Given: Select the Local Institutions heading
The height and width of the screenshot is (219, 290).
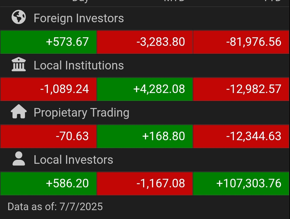Looking at the screenshot, I should tap(79, 65).
